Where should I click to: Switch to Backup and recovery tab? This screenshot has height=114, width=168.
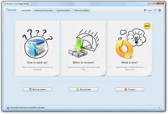tap(44, 10)
